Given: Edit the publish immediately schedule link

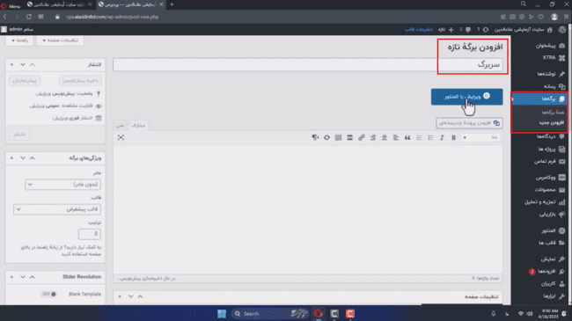Looking at the screenshot, I should point(60,118).
